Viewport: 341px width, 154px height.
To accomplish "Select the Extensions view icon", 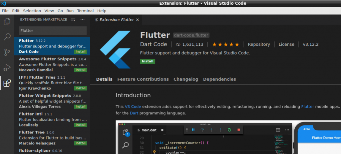I will coord(7,83).
